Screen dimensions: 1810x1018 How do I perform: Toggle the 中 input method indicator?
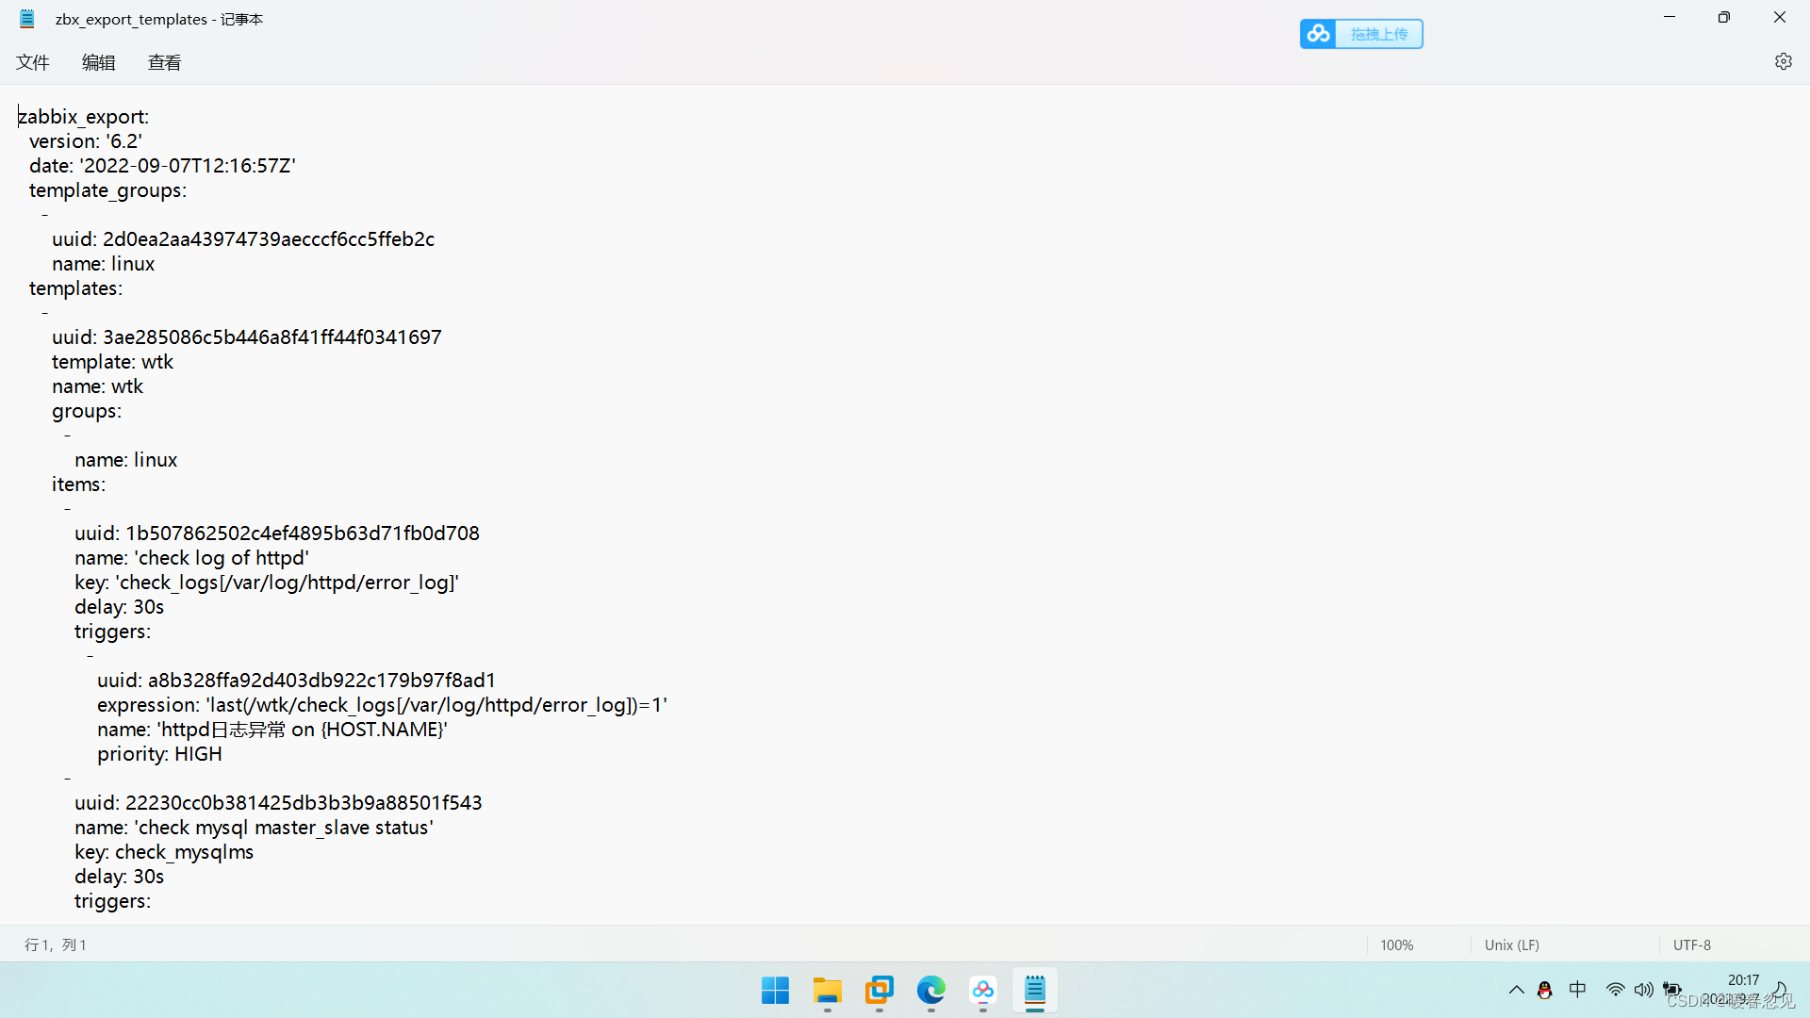1578,990
